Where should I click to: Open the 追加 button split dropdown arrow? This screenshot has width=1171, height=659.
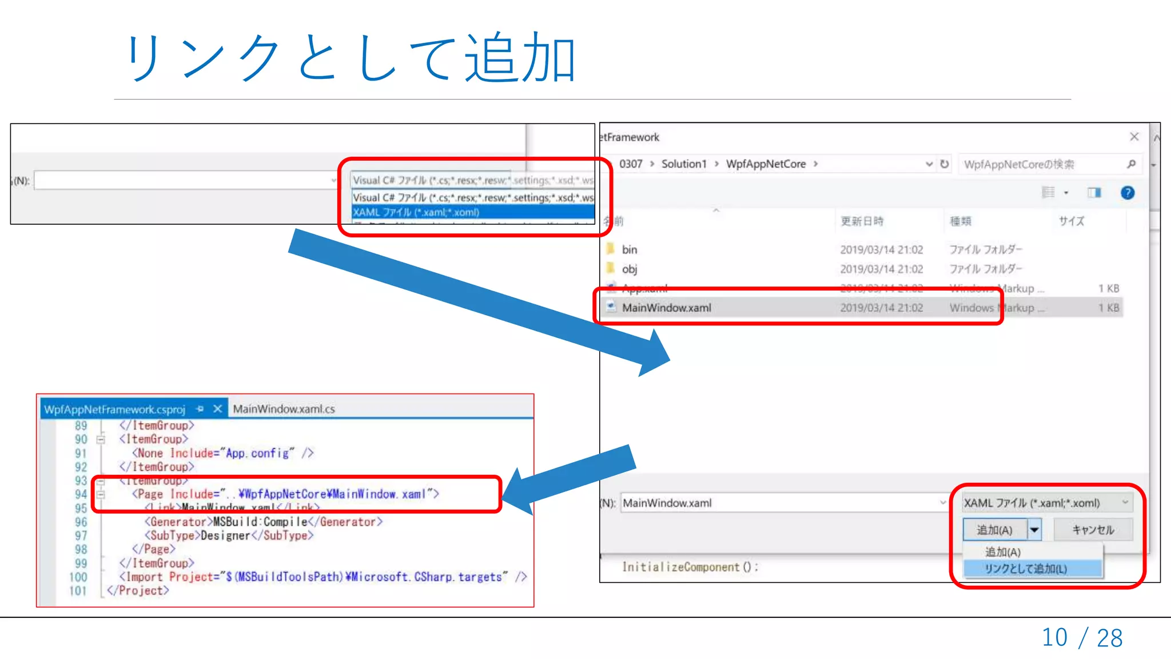(x=1034, y=530)
